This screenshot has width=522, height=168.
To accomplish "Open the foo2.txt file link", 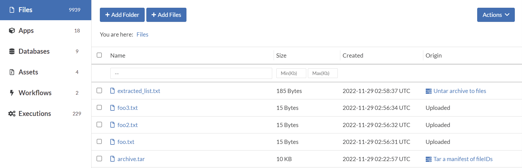I will [128, 125].
